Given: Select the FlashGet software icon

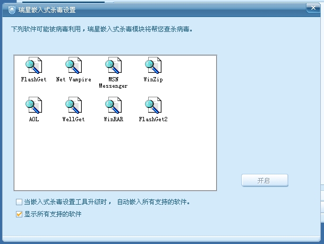Looking at the screenshot, I should [33, 65].
